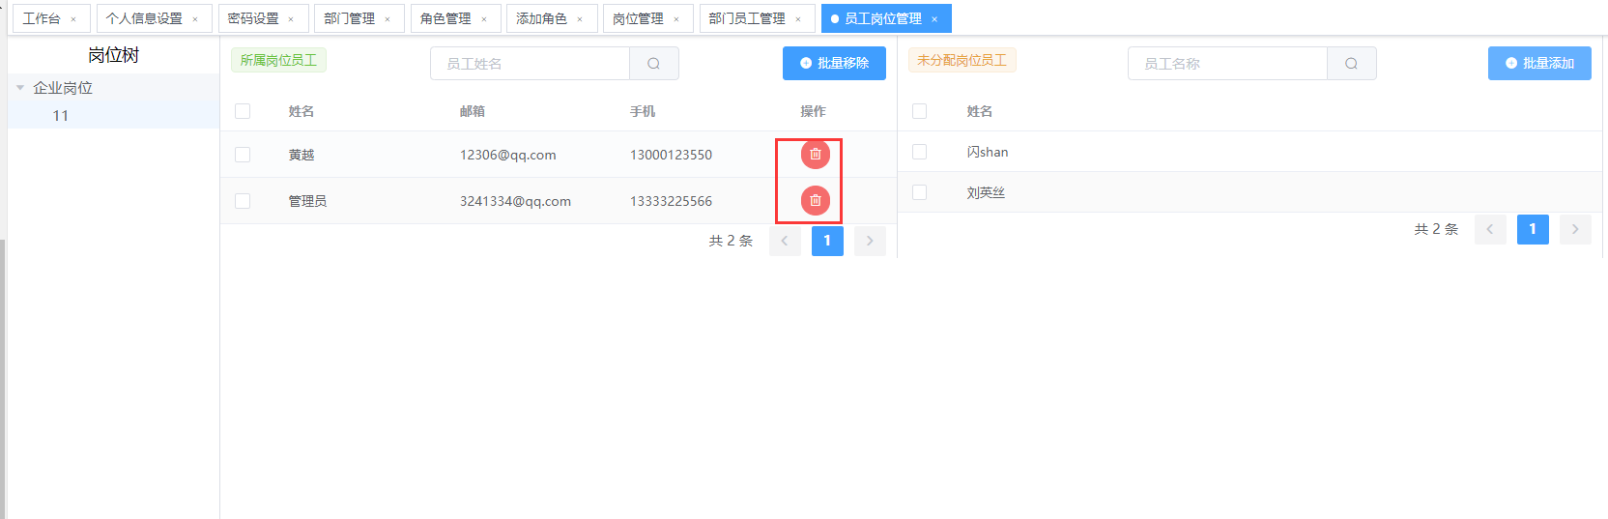Click the name 黄越
1608x519 pixels.
(301, 155)
